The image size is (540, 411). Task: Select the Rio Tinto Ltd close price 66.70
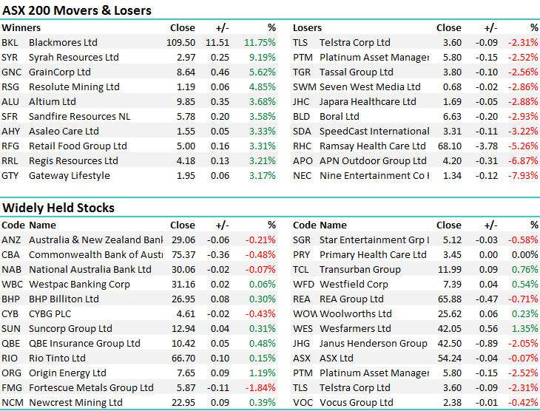183,359
